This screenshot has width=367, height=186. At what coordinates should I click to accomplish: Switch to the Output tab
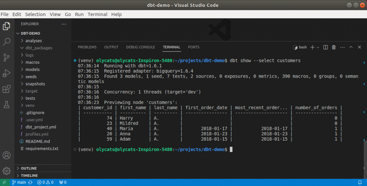(x=111, y=47)
